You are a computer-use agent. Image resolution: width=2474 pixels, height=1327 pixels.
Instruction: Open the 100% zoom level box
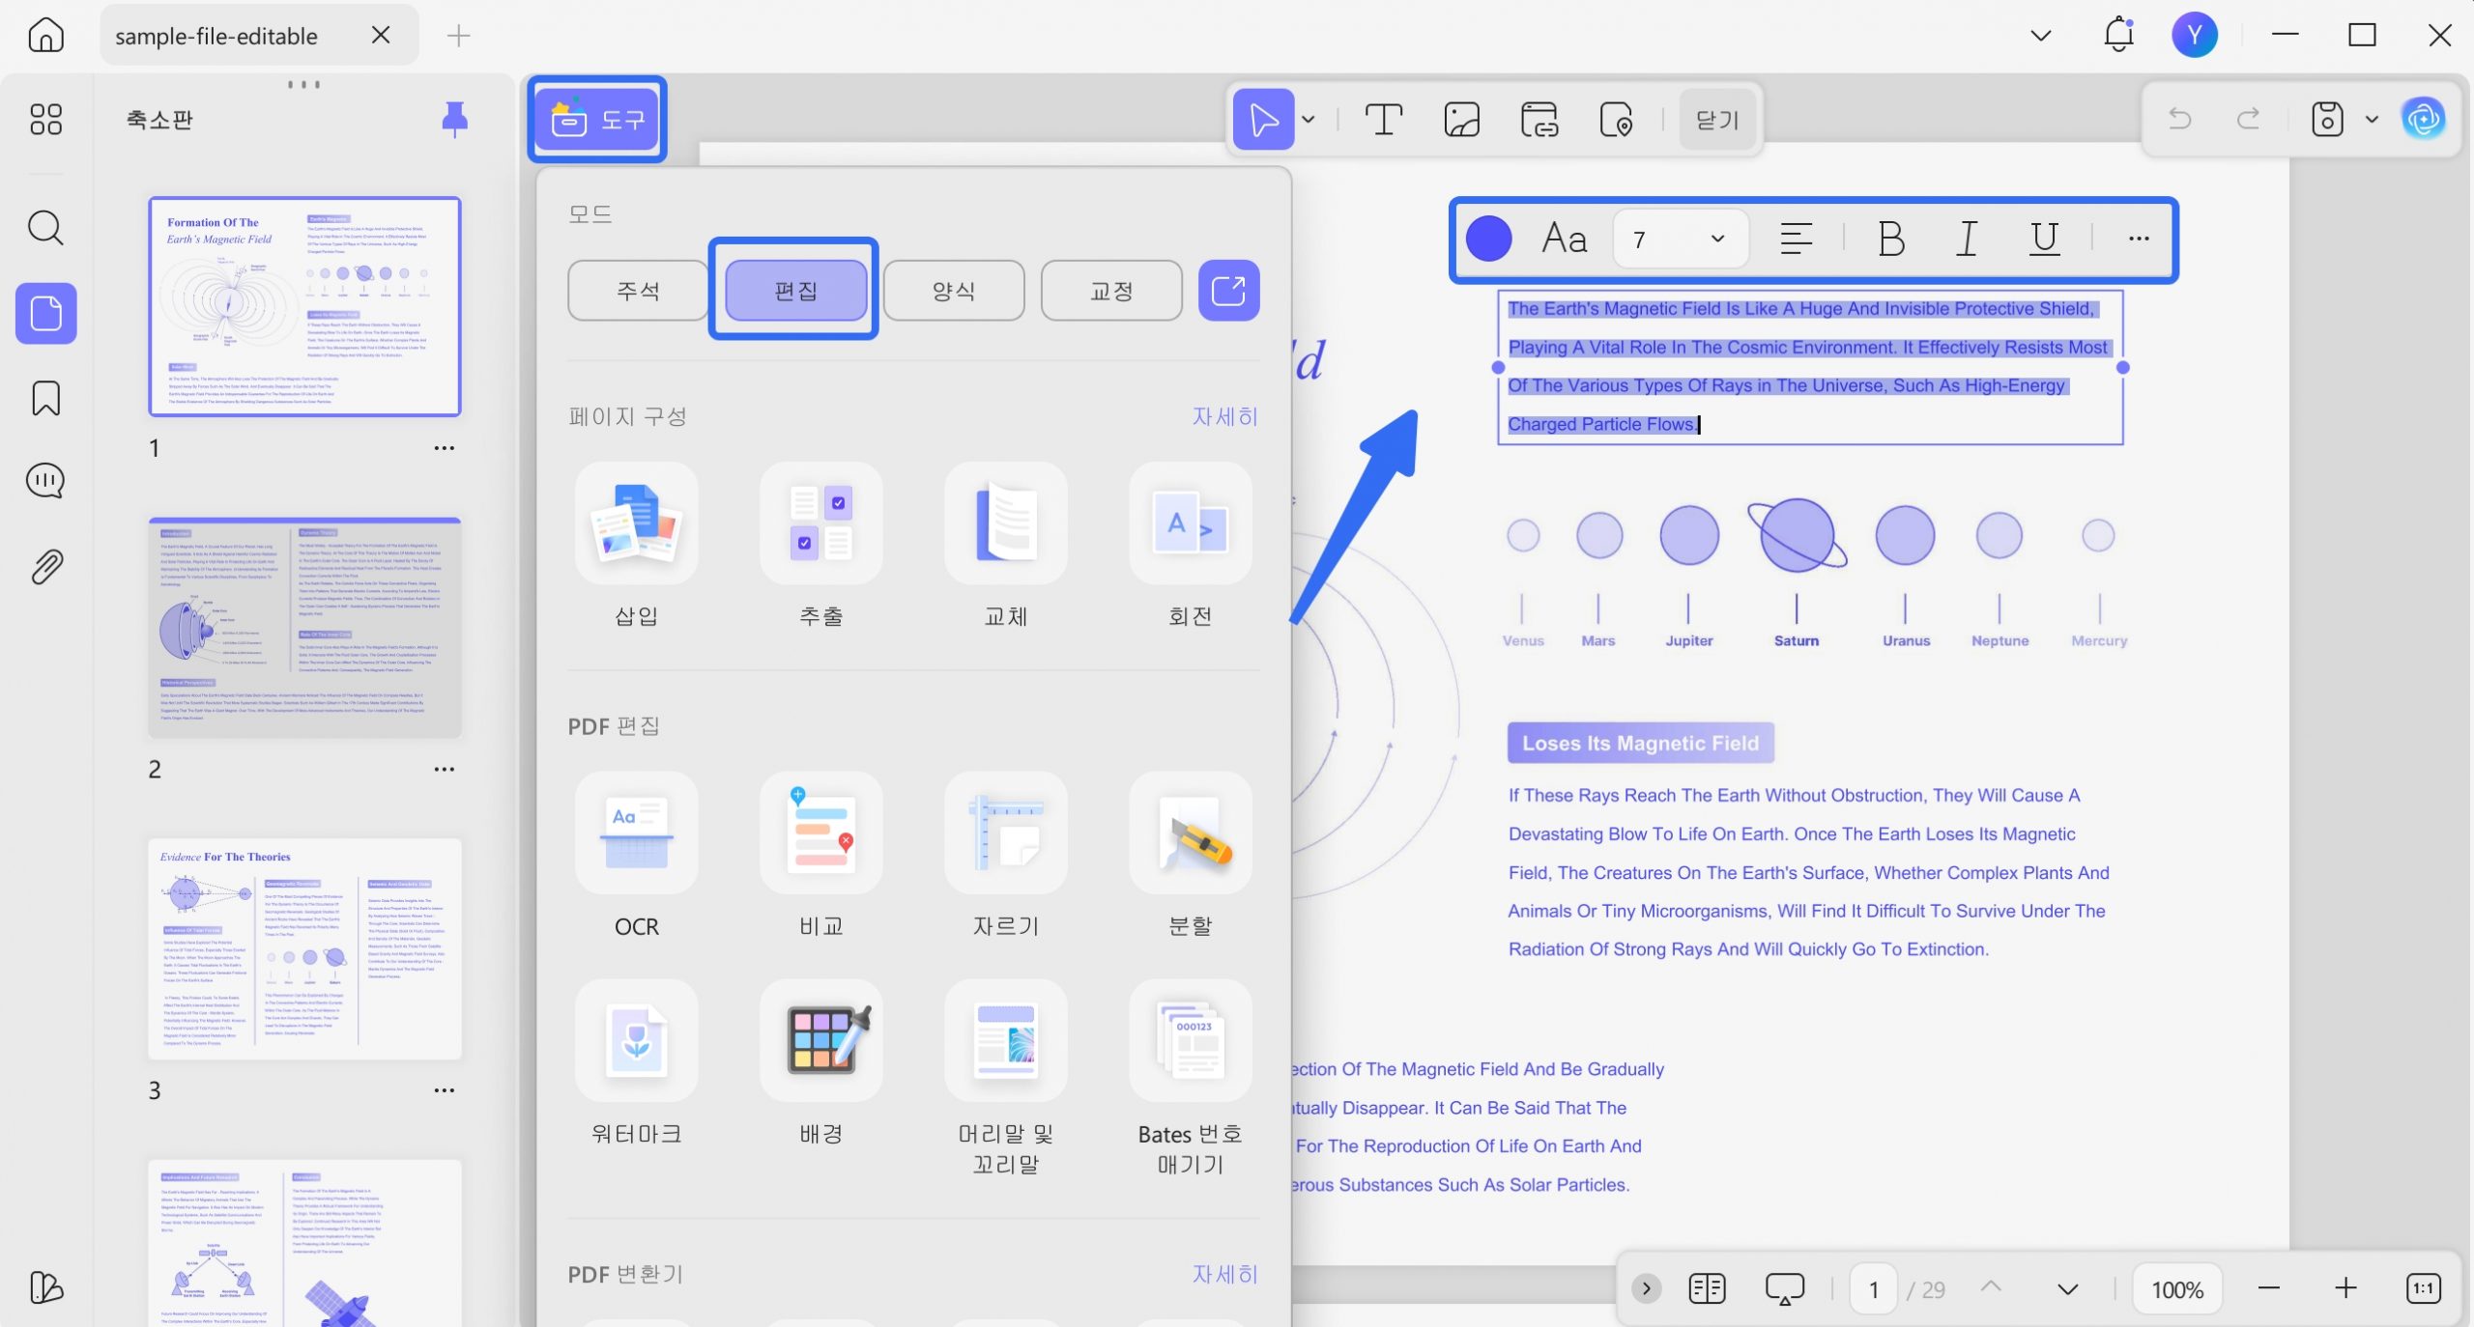[2177, 1288]
